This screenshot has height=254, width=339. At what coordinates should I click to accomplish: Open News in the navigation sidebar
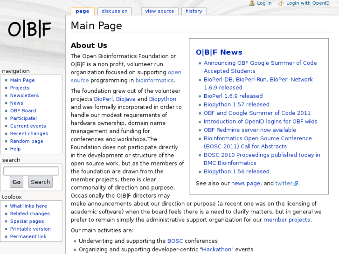(x=17, y=103)
